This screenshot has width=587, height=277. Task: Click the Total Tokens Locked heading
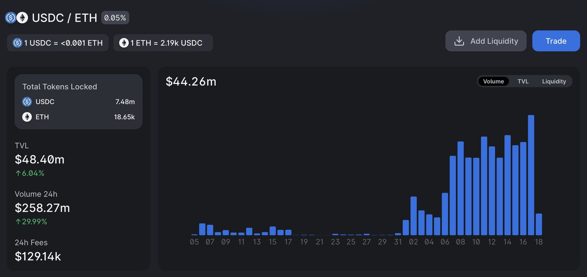click(x=60, y=87)
